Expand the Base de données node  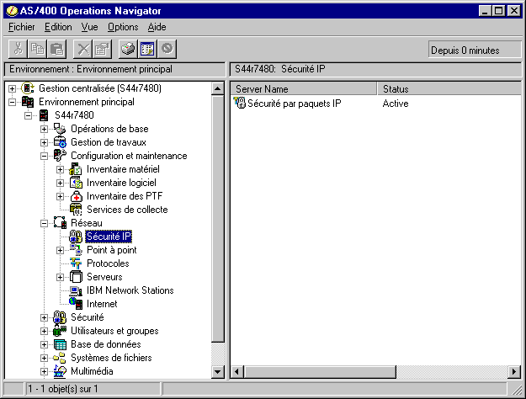pyautogui.click(x=44, y=344)
